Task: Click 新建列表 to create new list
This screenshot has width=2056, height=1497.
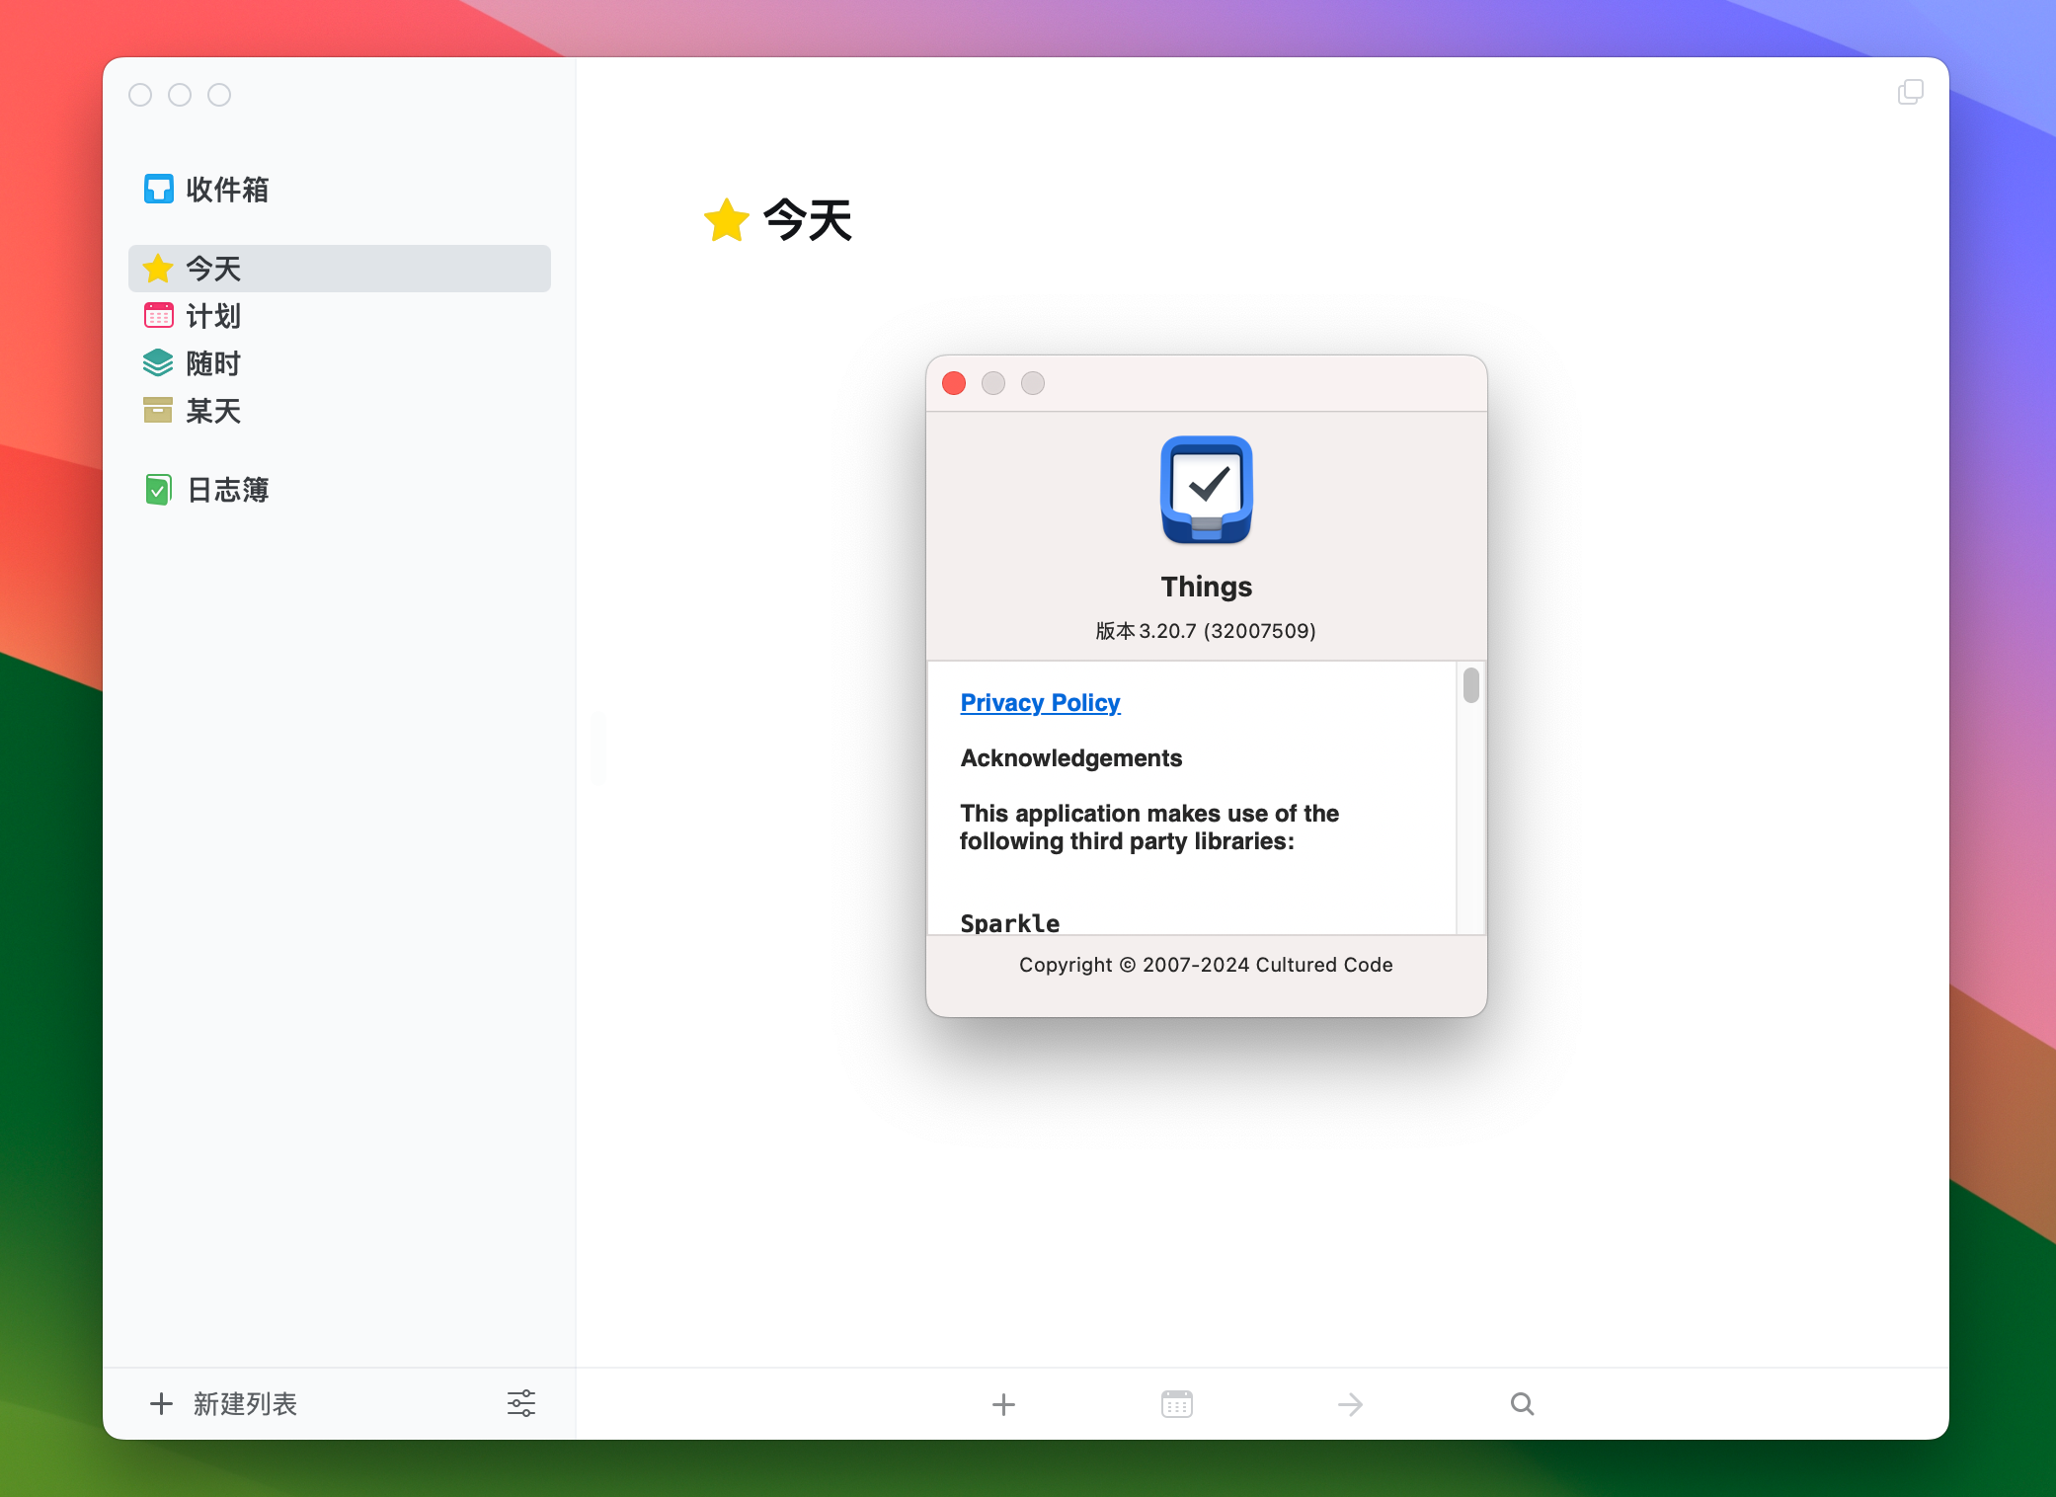Action: 223,1403
